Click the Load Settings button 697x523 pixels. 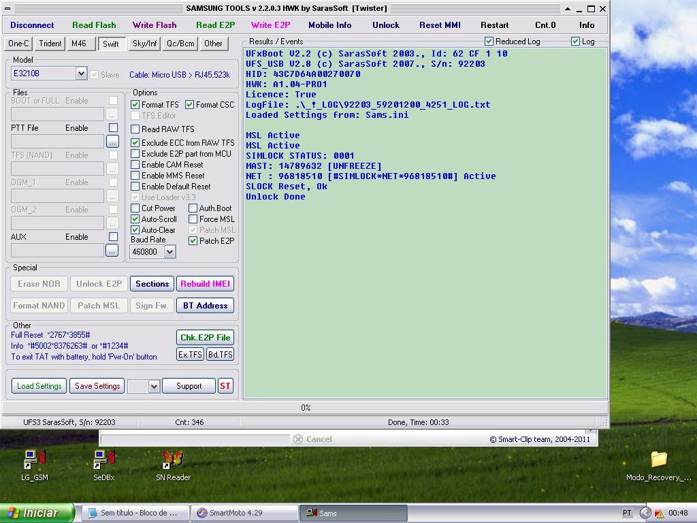pos(39,385)
